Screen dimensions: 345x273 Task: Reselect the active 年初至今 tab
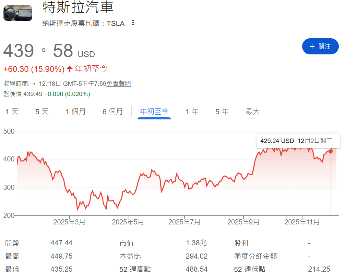(154, 112)
